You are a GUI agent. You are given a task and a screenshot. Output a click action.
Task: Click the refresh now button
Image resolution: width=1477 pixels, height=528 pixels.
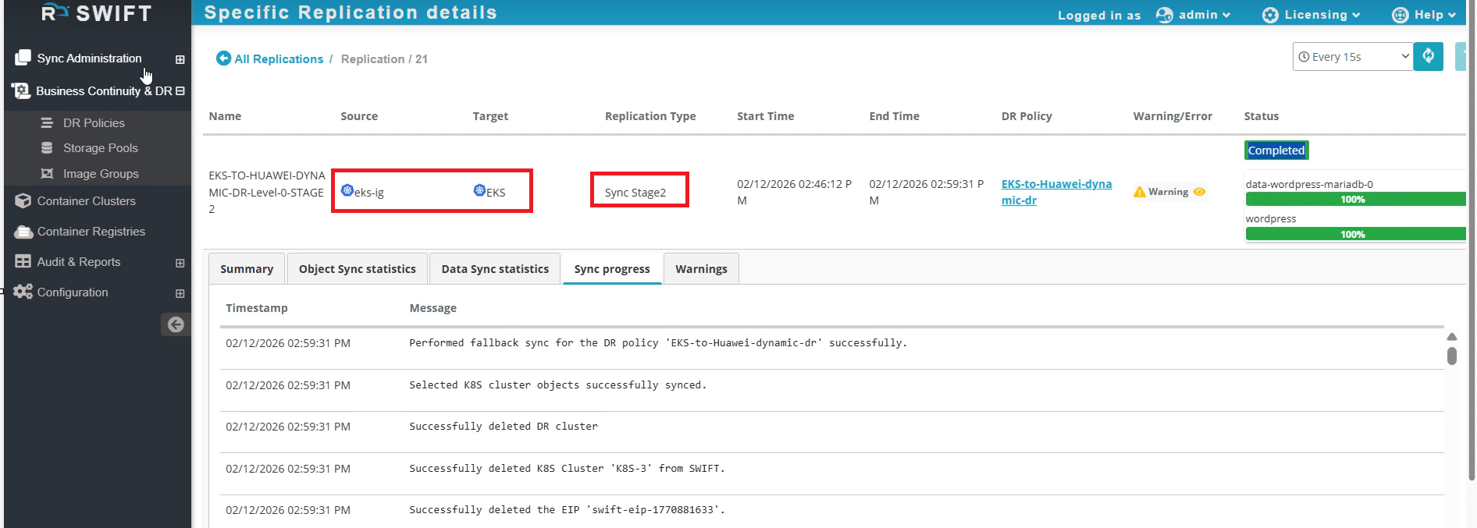tap(1429, 56)
